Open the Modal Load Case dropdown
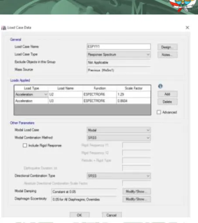 119,130
